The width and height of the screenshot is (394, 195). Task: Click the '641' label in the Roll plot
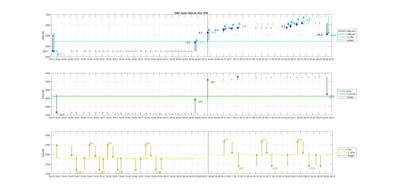click(92, 144)
